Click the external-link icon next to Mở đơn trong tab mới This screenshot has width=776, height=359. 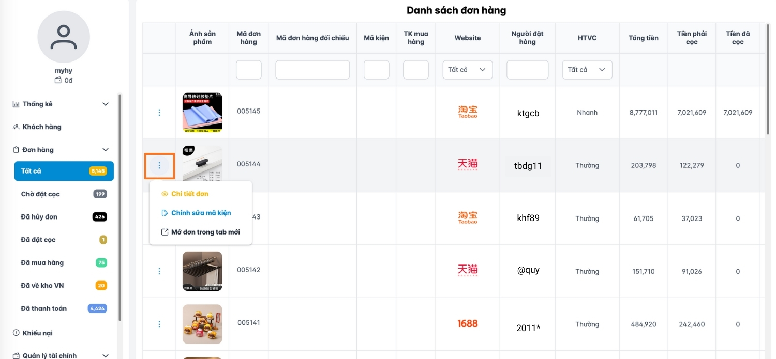click(164, 232)
